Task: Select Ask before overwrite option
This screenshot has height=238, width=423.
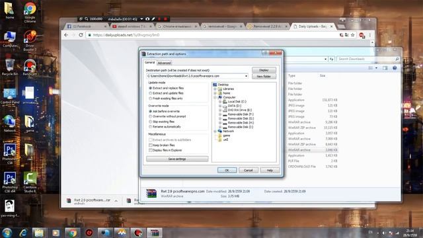Action: click(150, 111)
